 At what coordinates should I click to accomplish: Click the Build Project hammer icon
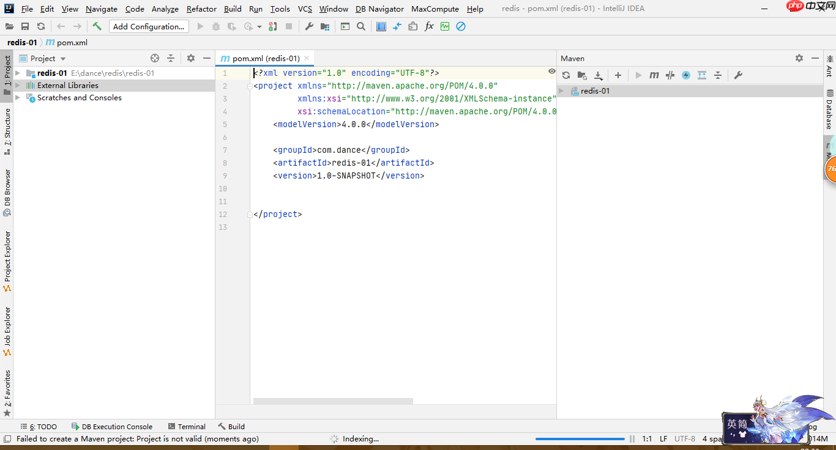pyautogui.click(x=96, y=26)
